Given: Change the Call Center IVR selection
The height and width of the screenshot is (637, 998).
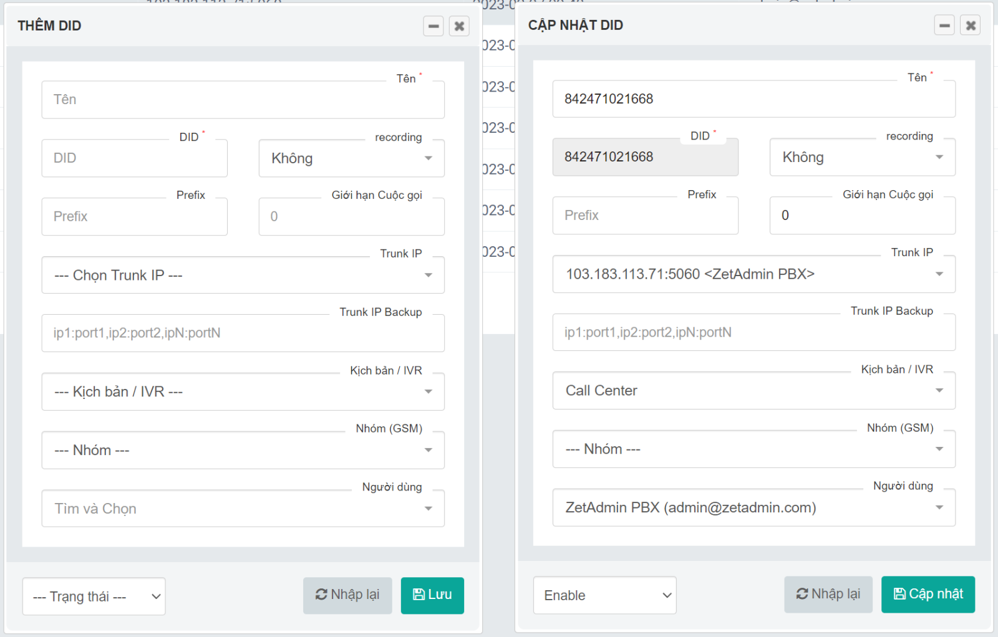Looking at the screenshot, I should point(753,391).
